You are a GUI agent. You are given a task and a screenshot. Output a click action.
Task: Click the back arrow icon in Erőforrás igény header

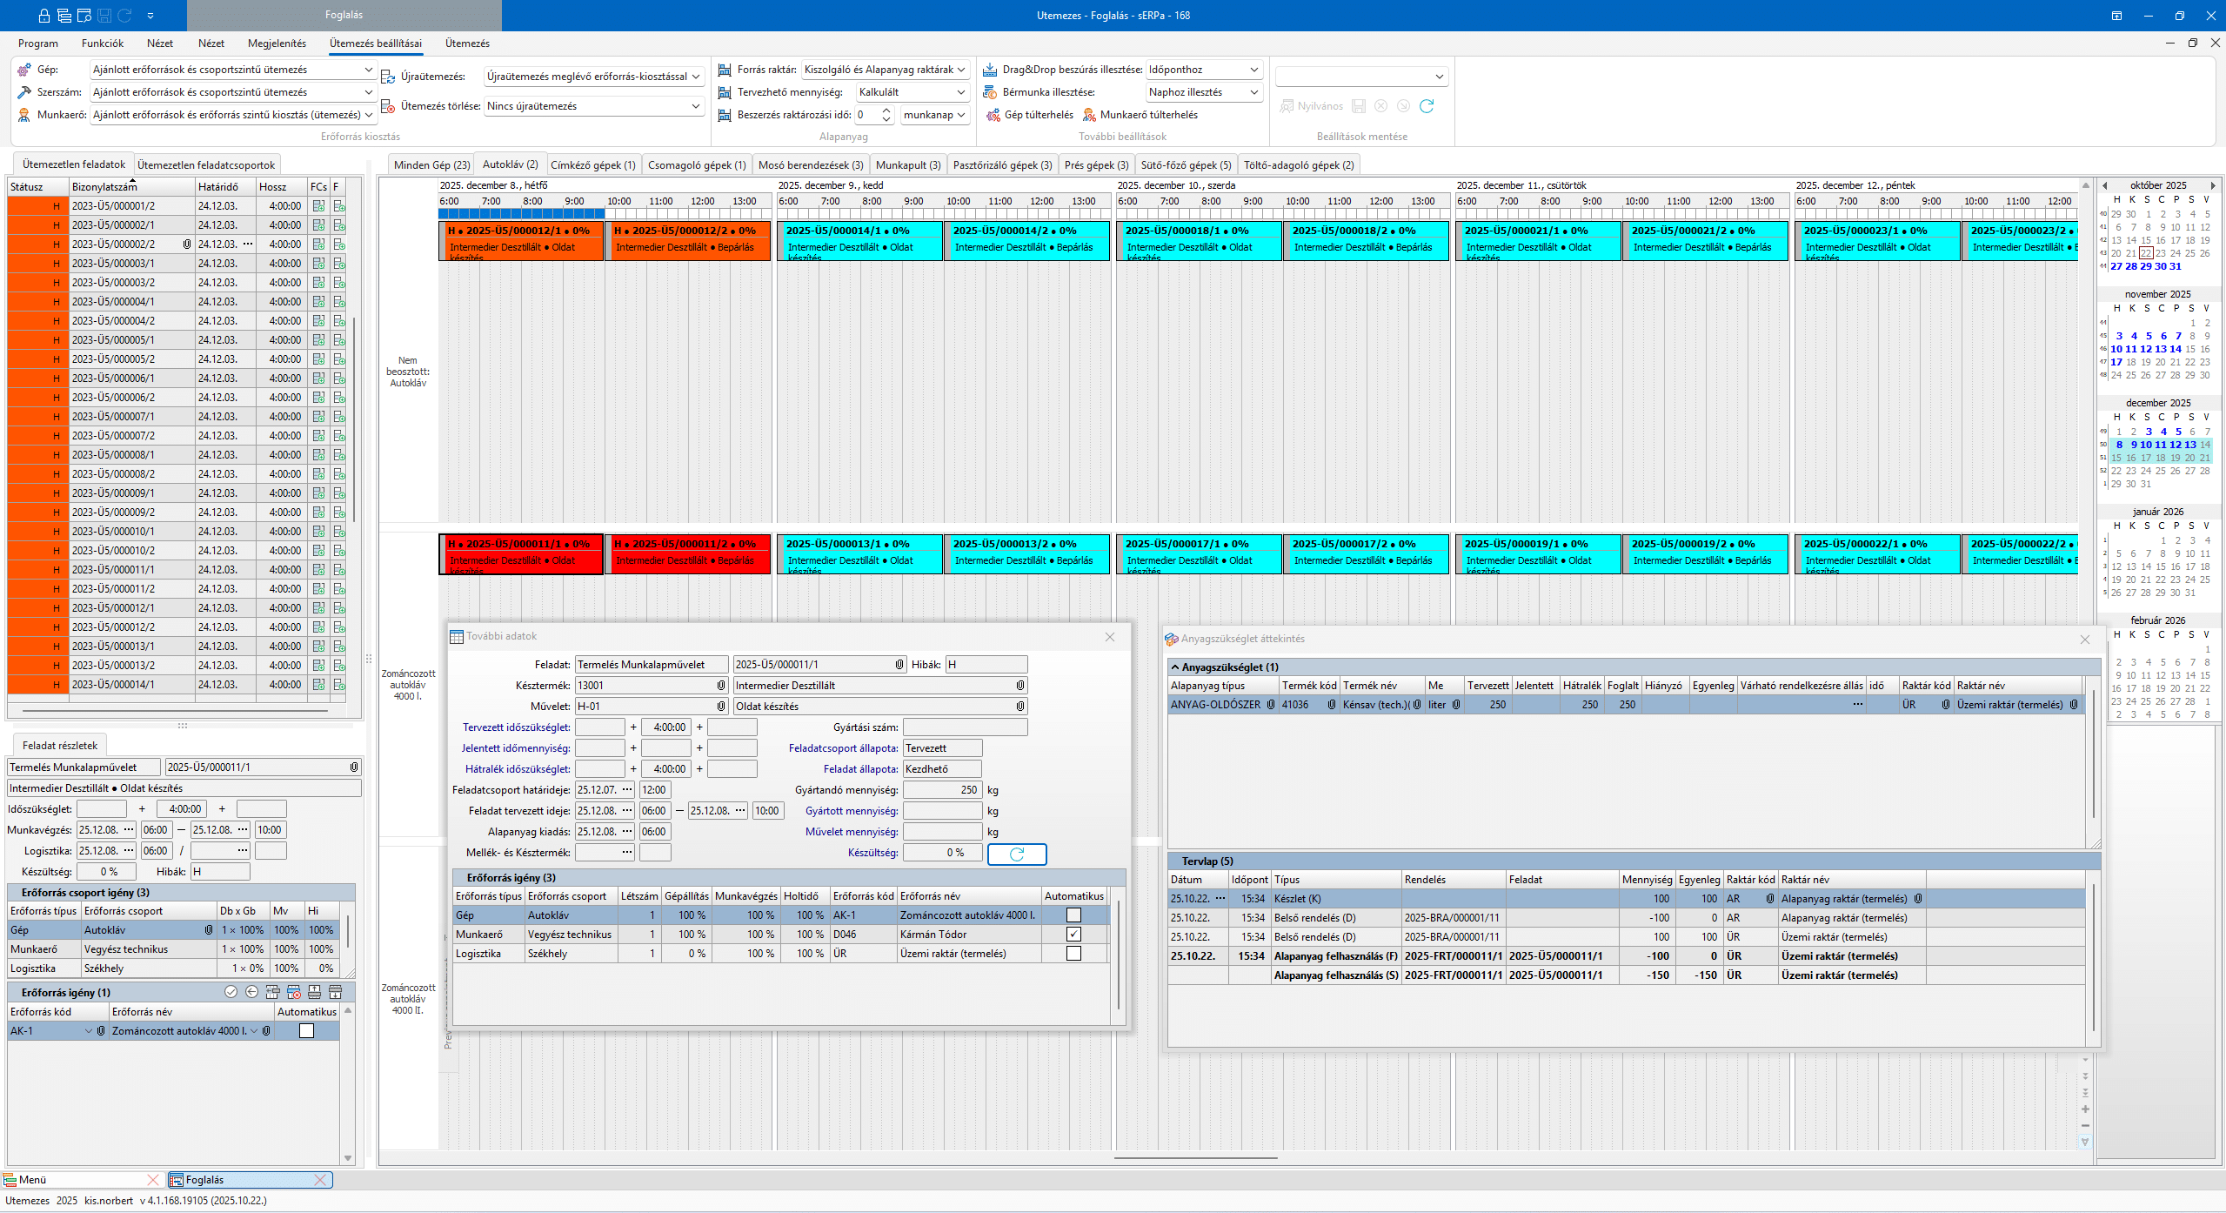[251, 992]
